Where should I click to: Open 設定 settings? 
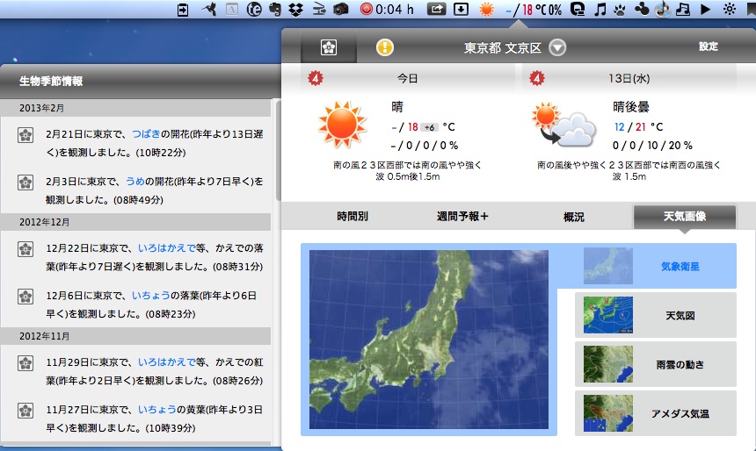709,47
